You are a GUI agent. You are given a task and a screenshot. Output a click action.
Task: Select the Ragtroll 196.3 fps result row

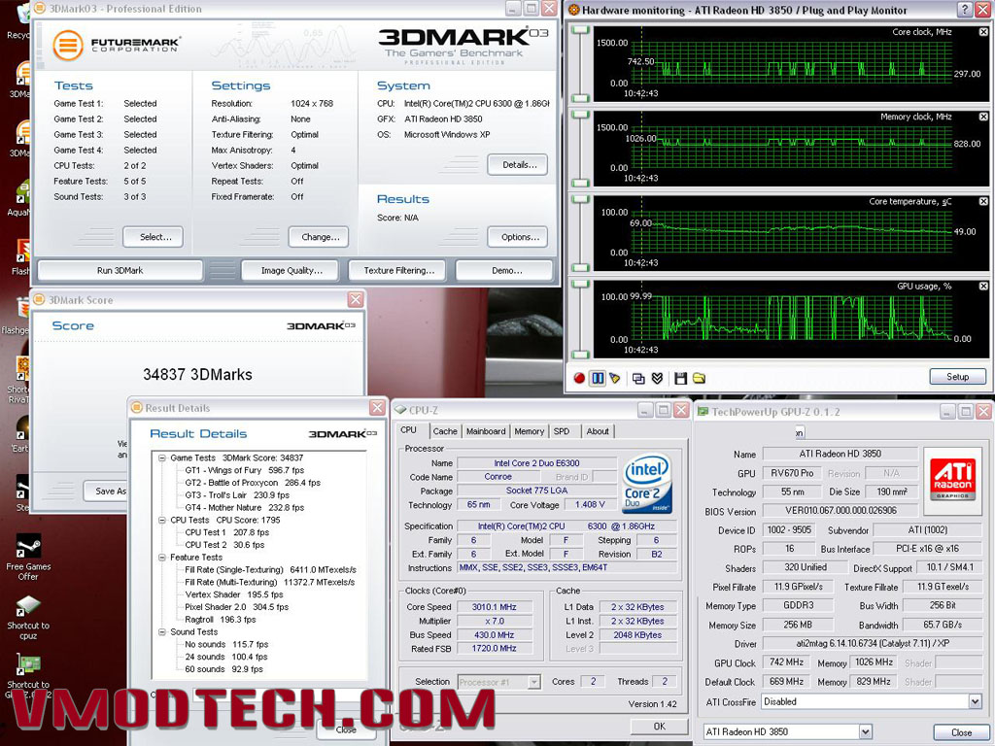click(x=221, y=620)
